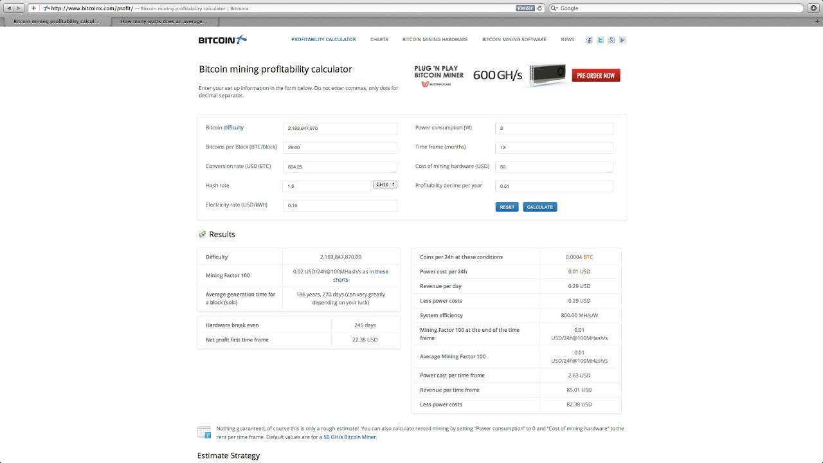The width and height of the screenshot is (823, 463).
Task: Click the Bitcoinx logo
Action: pos(222,40)
